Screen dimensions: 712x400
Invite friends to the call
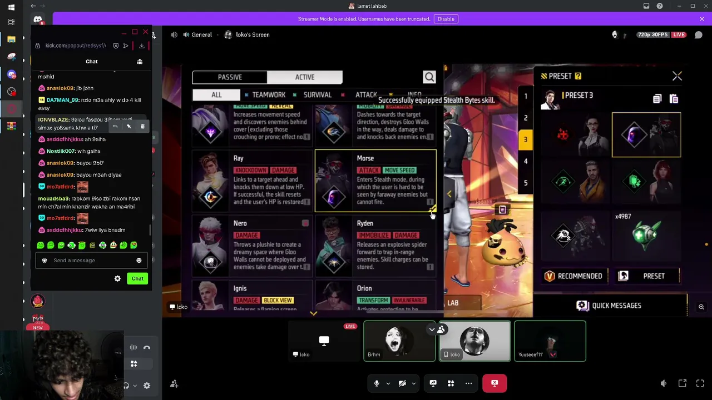(x=174, y=383)
